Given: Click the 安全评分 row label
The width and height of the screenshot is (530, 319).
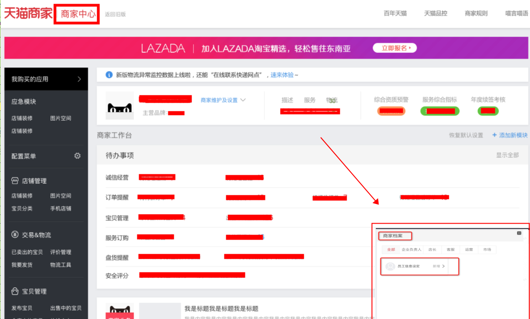Looking at the screenshot, I should [117, 275].
